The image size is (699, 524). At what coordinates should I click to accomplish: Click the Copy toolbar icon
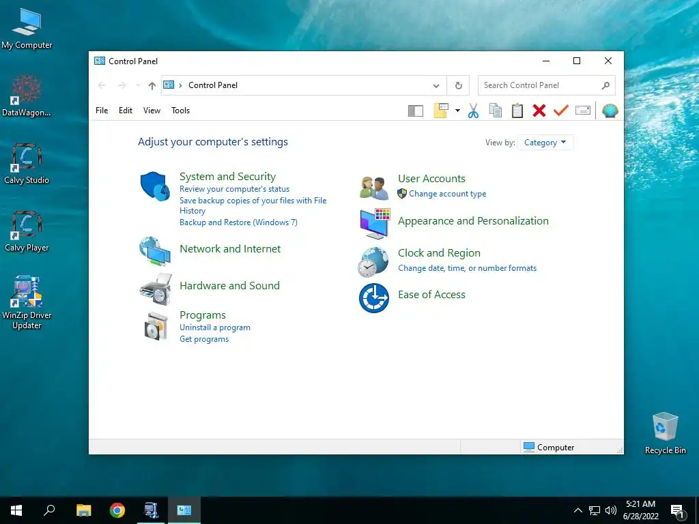pyautogui.click(x=496, y=111)
